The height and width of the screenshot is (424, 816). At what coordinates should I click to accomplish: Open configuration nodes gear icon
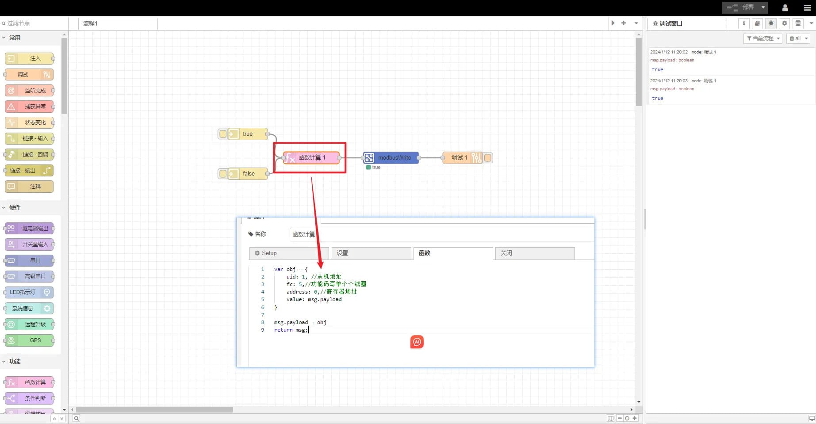coord(785,23)
